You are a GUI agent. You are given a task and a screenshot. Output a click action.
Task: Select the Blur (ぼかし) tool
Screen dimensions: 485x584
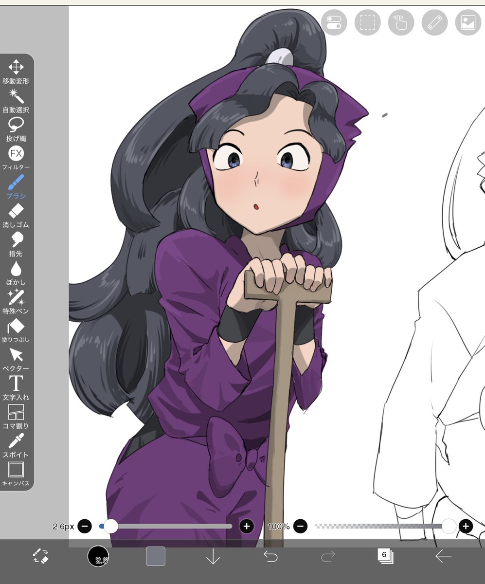pyautogui.click(x=16, y=273)
